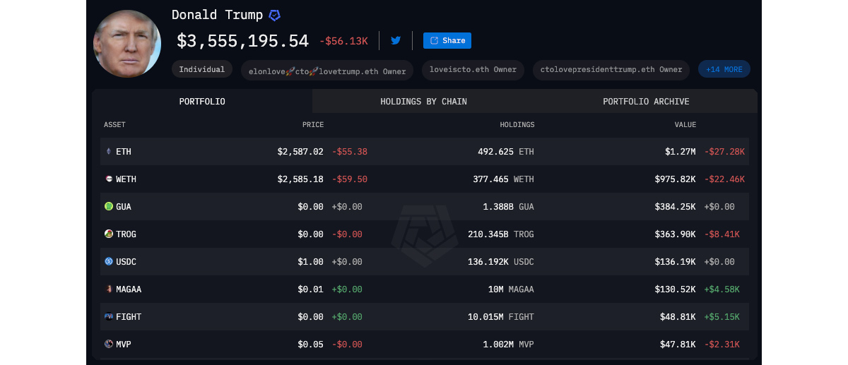The height and width of the screenshot is (365, 848).
Task: Click the FIGHT value $48.81K
Action: tap(678, 317)
